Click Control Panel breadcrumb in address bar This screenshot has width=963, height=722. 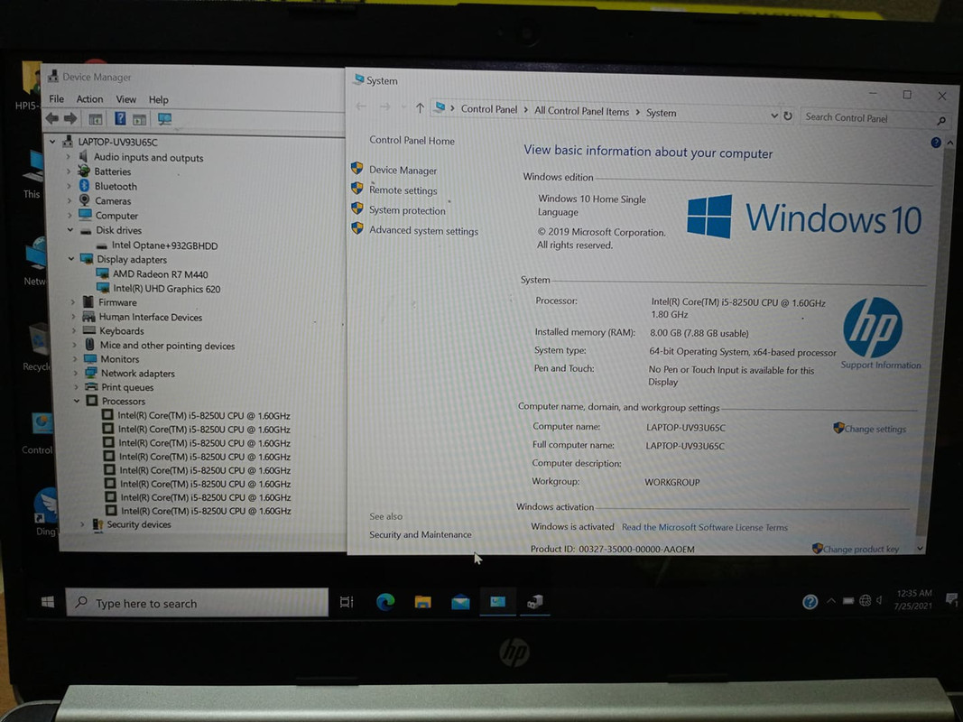click(489, 109)
